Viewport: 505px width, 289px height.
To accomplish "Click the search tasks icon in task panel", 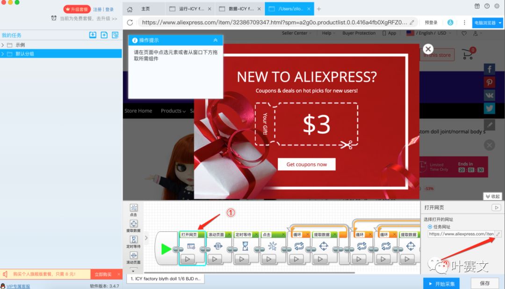I will point(115,35).
